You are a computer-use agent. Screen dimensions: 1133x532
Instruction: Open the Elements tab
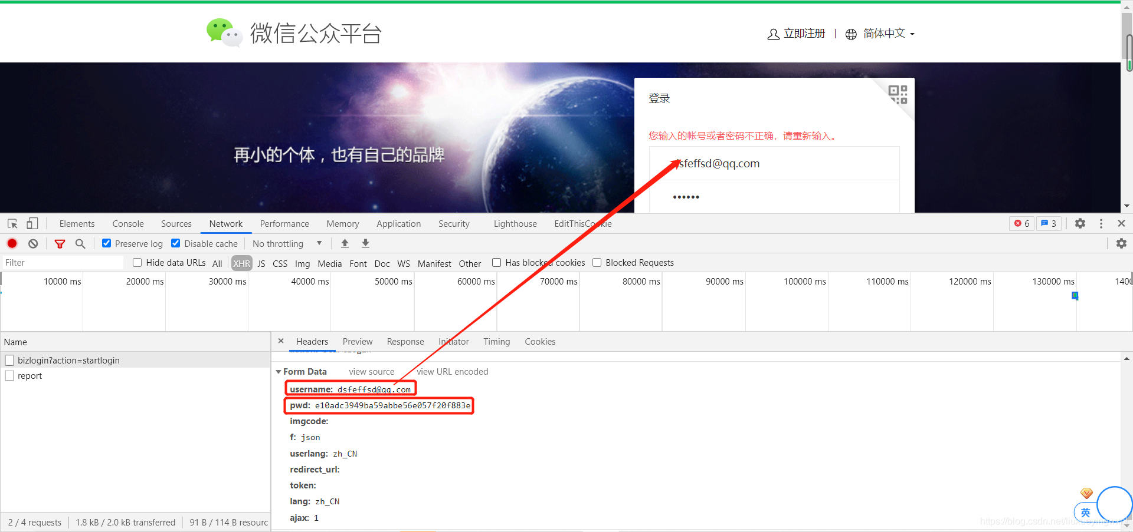77,224
